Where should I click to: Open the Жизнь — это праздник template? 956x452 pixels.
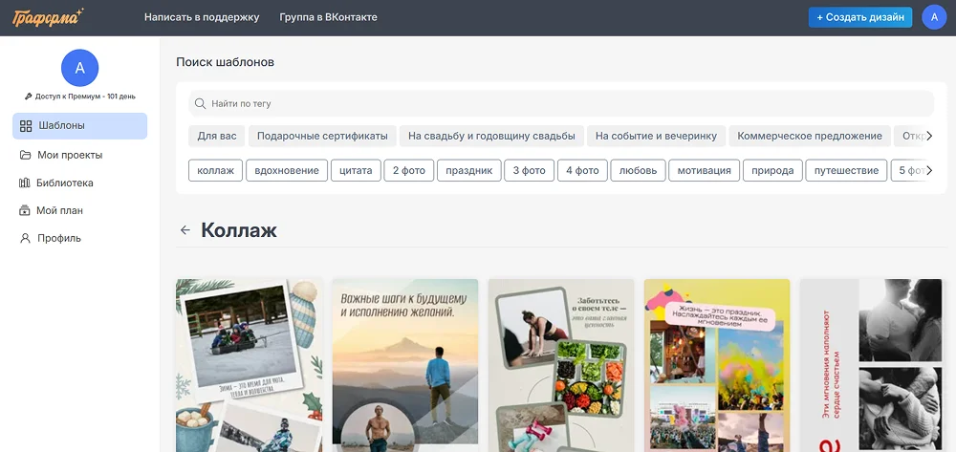(x=717, y=365)
